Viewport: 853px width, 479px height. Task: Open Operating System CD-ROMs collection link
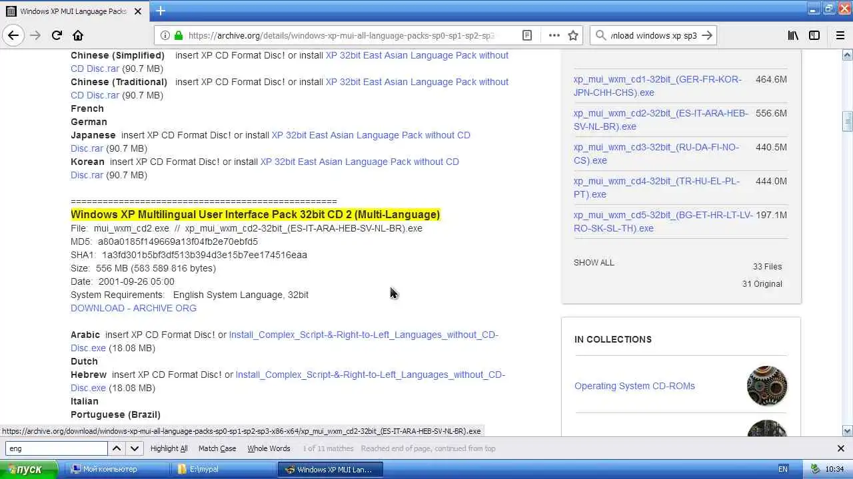pos(634,386)
